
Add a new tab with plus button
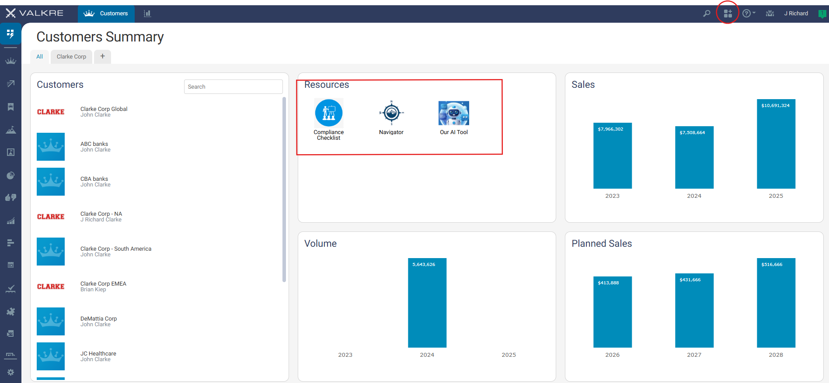coord(102,56)
